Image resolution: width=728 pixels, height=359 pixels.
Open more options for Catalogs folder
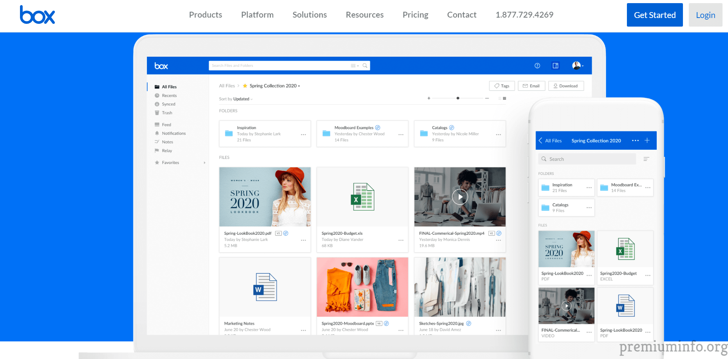[x=498, y=135]
